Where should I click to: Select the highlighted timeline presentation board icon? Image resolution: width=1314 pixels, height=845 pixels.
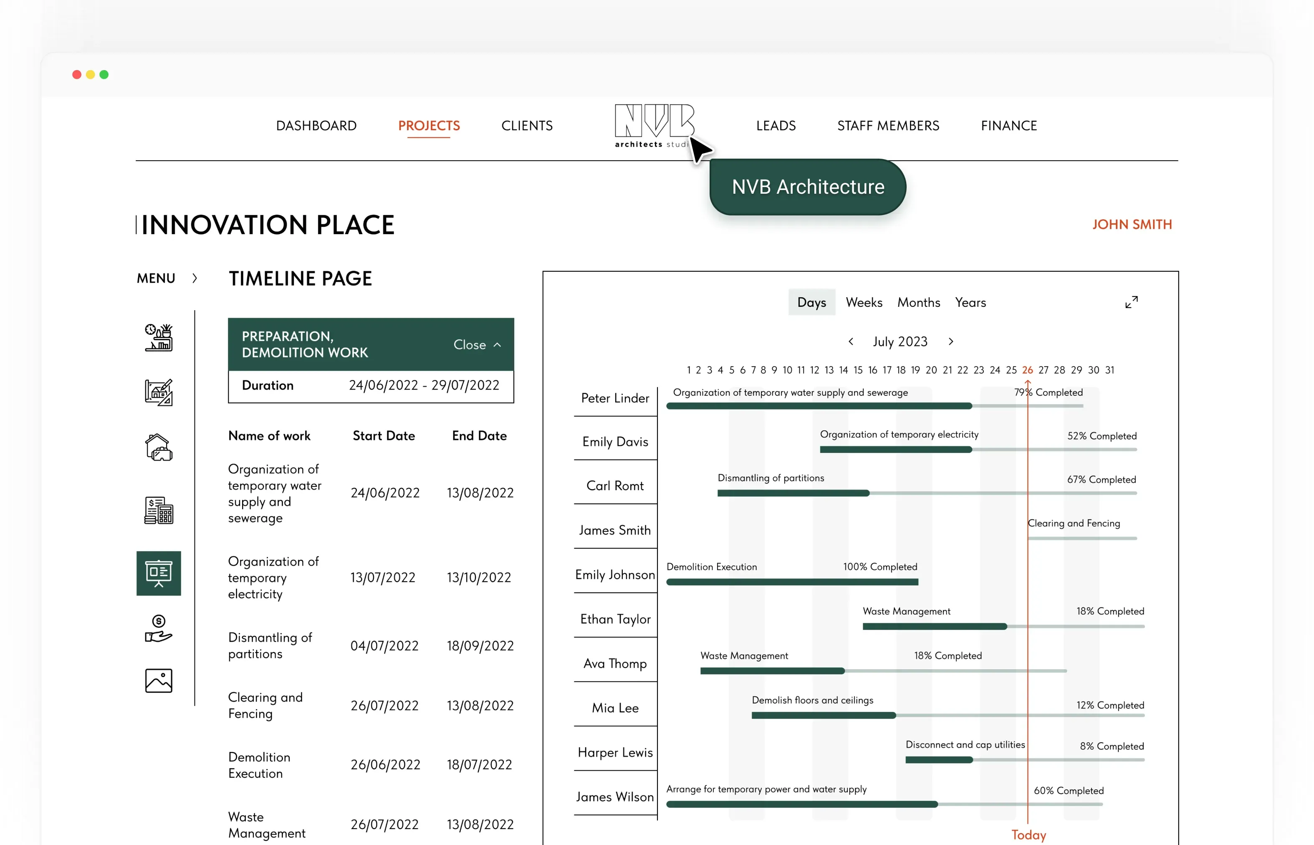(159, 573)
